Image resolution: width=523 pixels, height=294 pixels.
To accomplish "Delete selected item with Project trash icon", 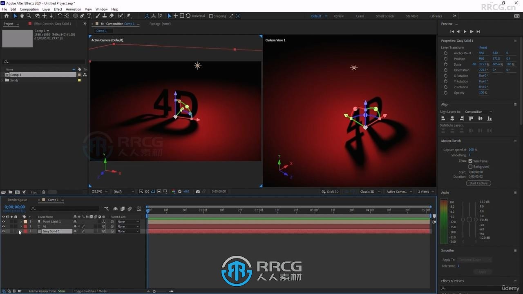I will tap(44, 192).
